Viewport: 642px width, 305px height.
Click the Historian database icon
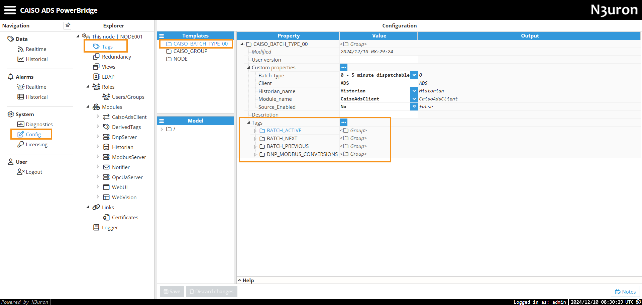[x=106, y=147]
